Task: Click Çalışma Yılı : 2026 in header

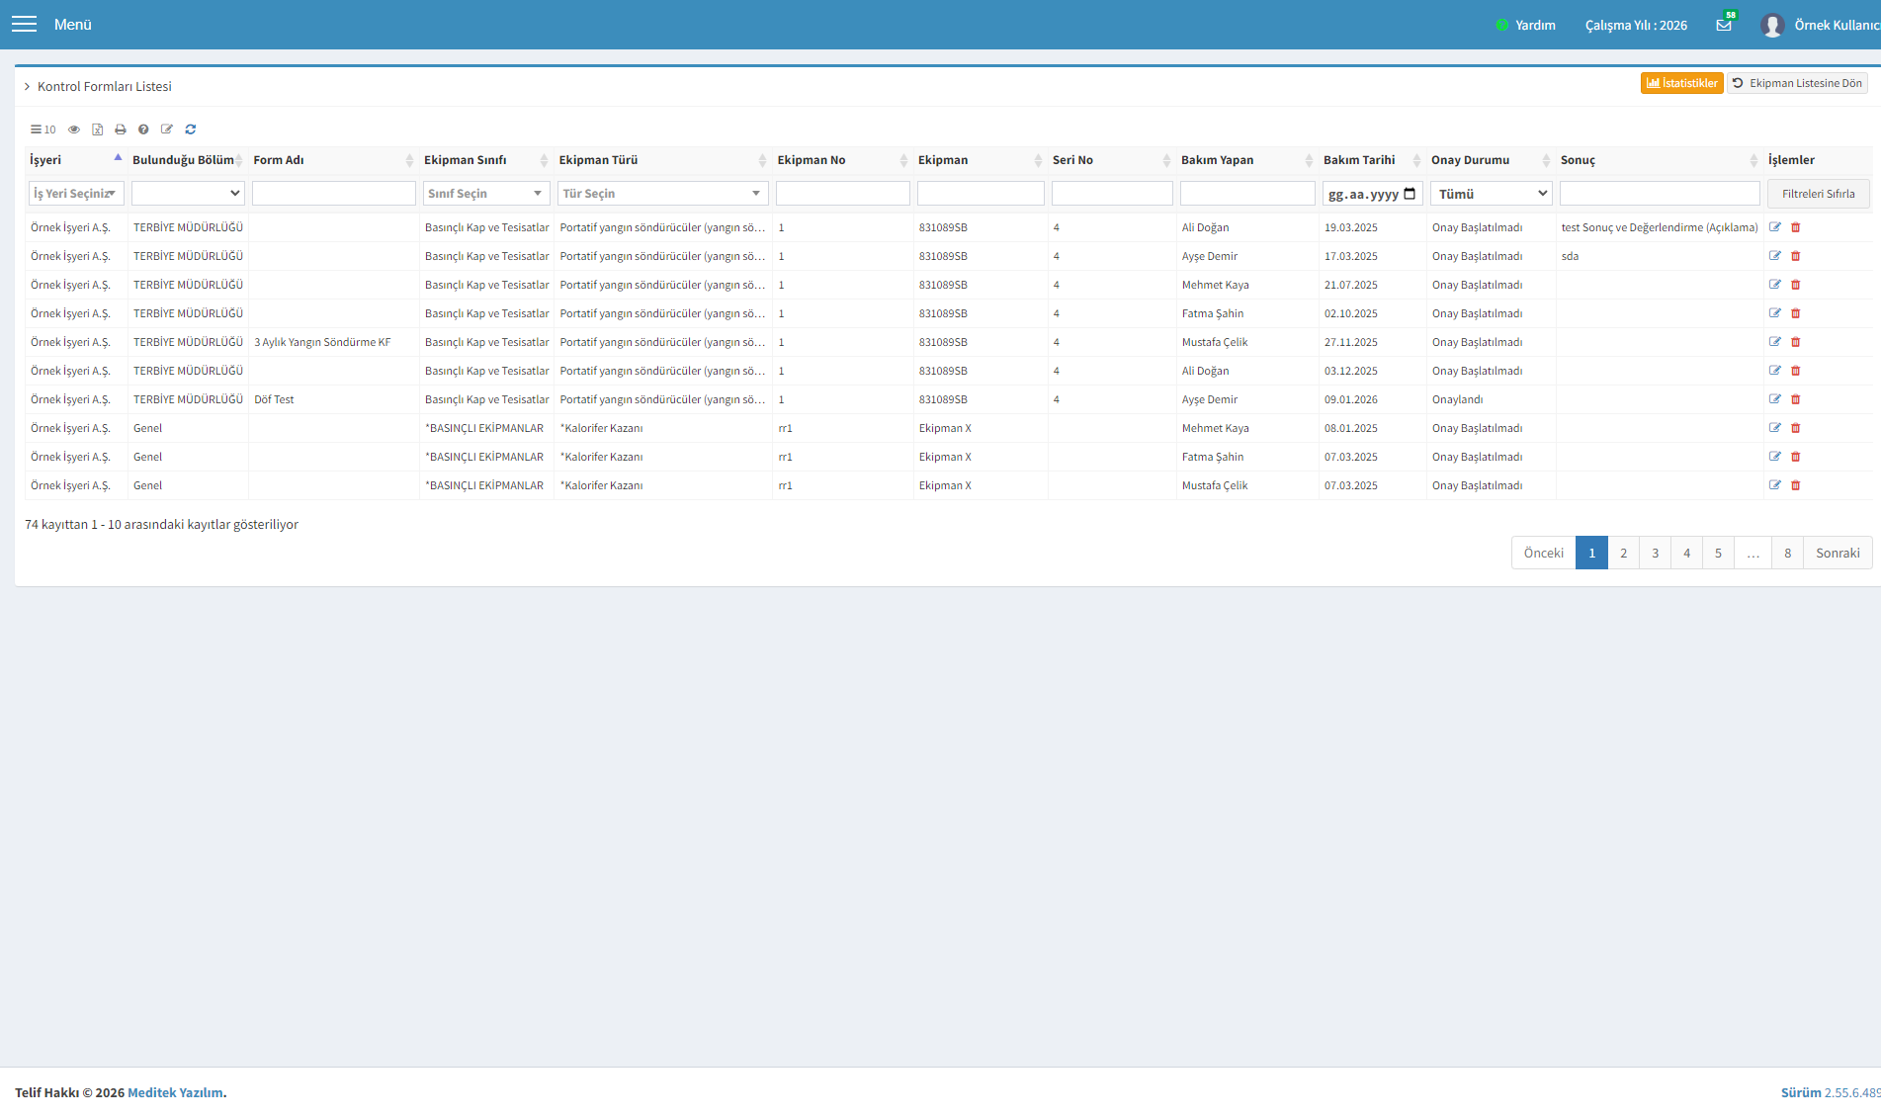Action: [x=1636, y=25]
